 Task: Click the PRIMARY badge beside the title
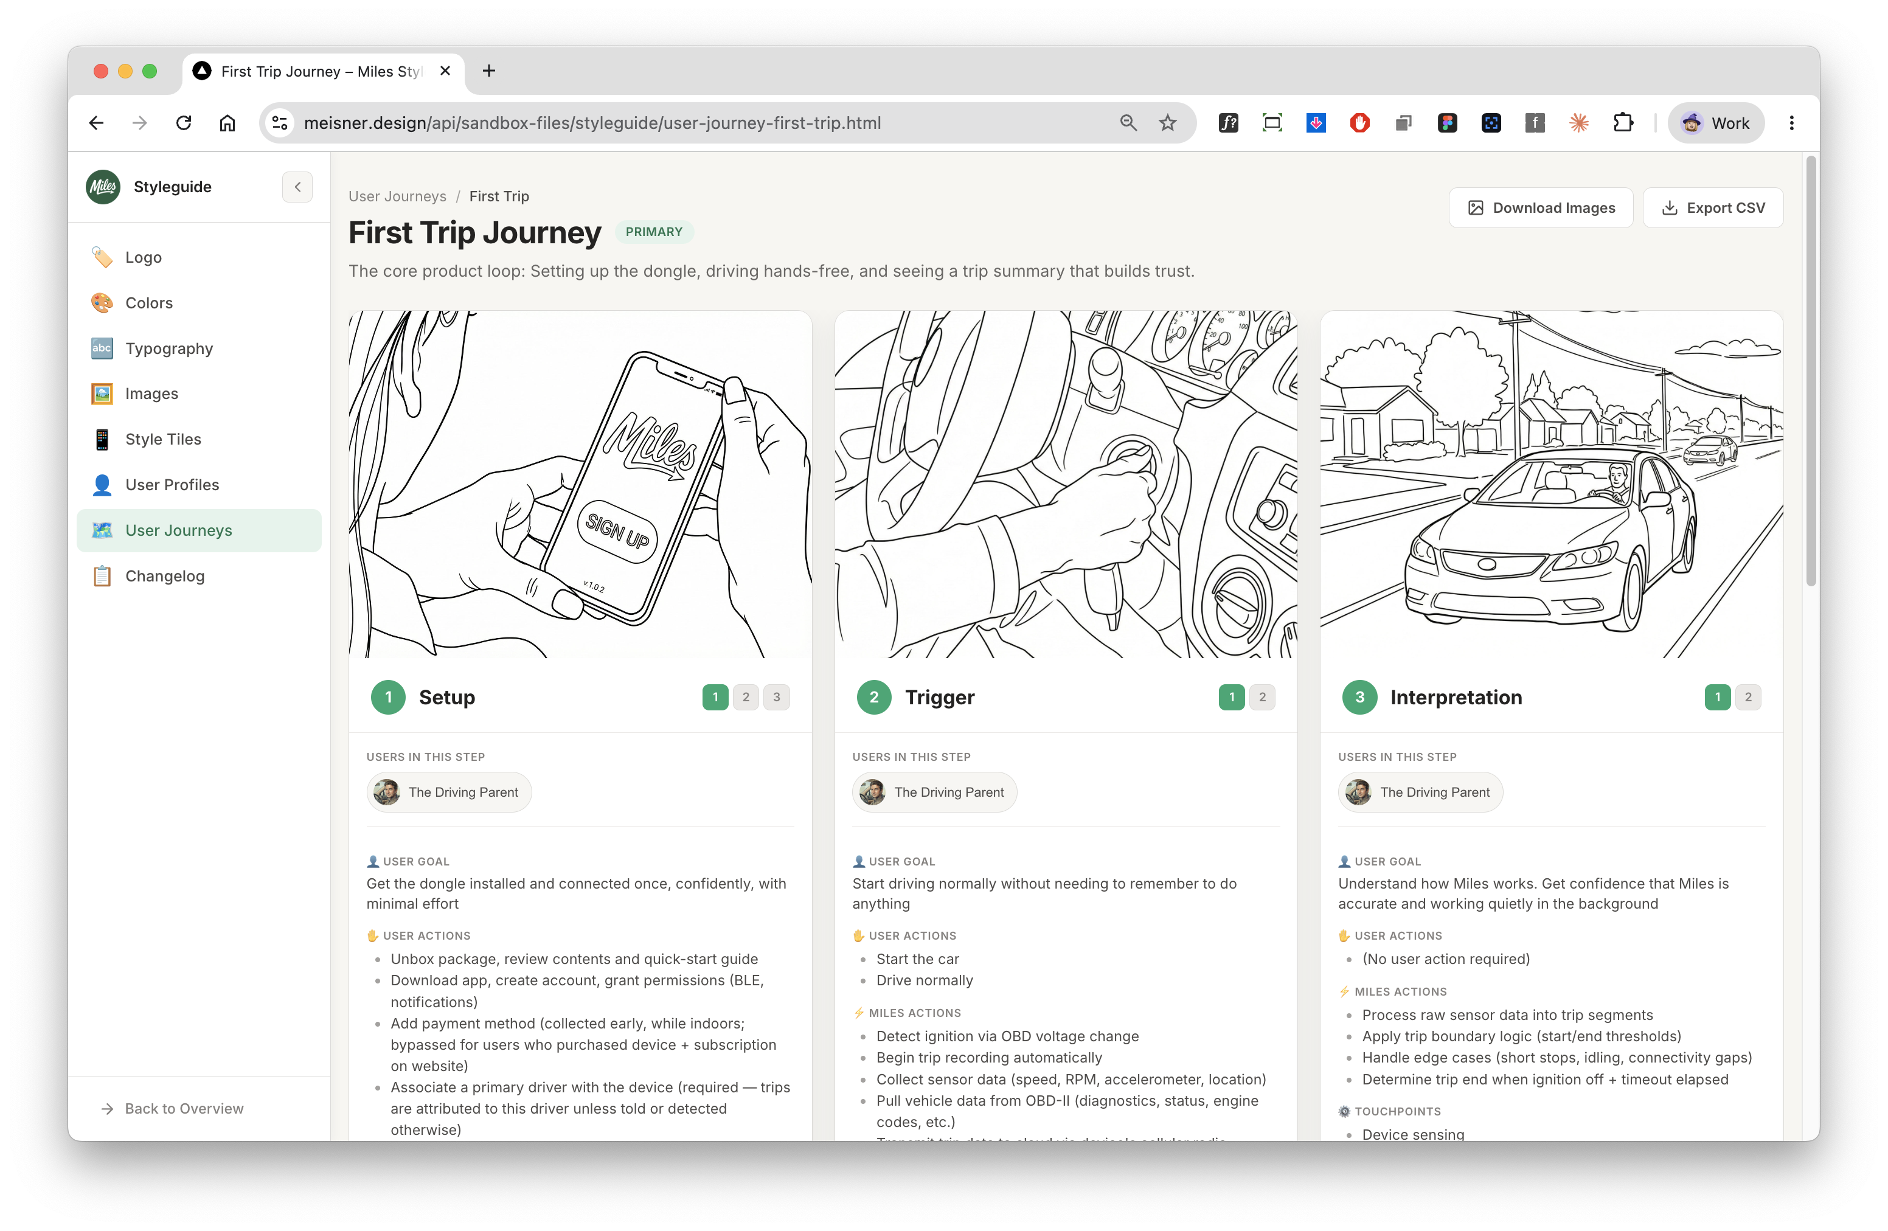[x=654, y=232]
